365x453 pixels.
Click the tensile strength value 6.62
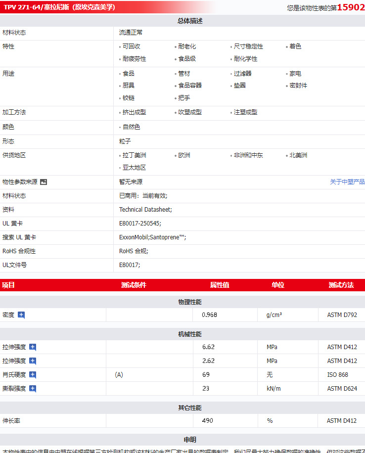click(208, 347)
